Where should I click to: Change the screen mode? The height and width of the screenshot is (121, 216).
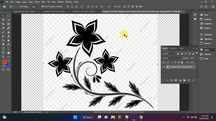[x=8, y=70]
